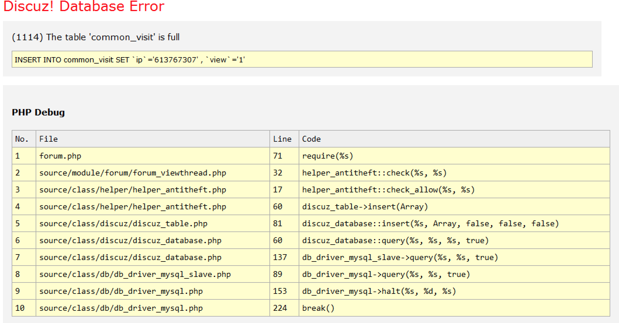Viewport: 619px width, 323px height.
Task: Click the 'File' column header
Action: tap(153, 139)
